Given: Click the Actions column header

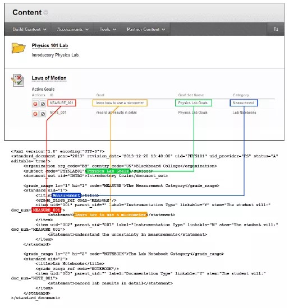Looking at the screenshot, I should pyautogui.click(x=38, y=95).
